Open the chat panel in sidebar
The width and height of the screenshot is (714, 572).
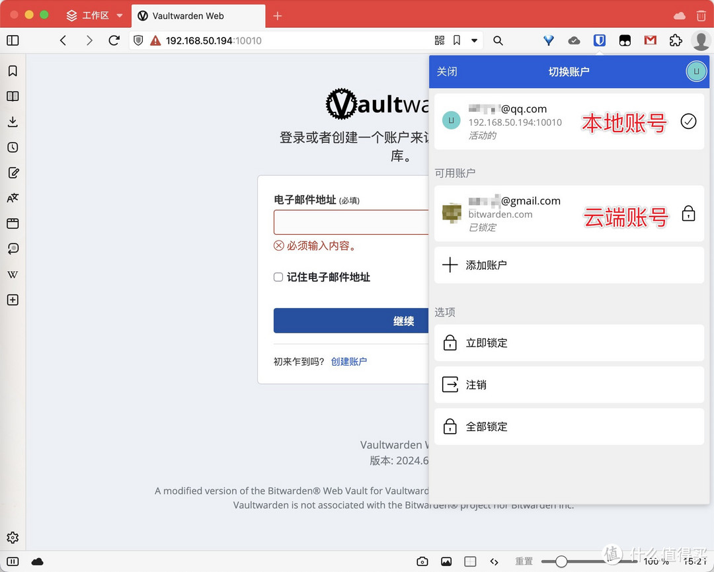tap(13, 249)
